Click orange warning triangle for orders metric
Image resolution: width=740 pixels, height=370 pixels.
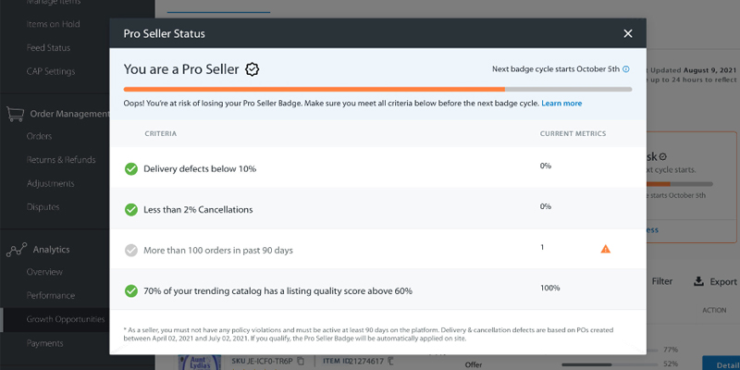[x=606, y=249]
